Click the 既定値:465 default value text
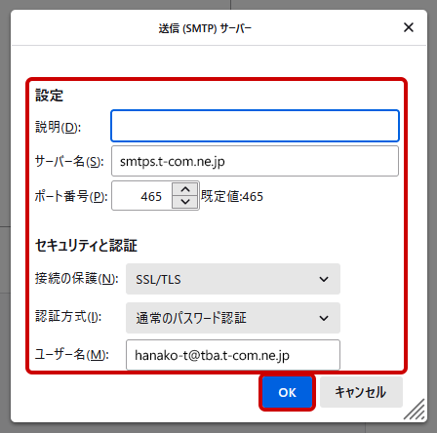 (x=232, y=196)
